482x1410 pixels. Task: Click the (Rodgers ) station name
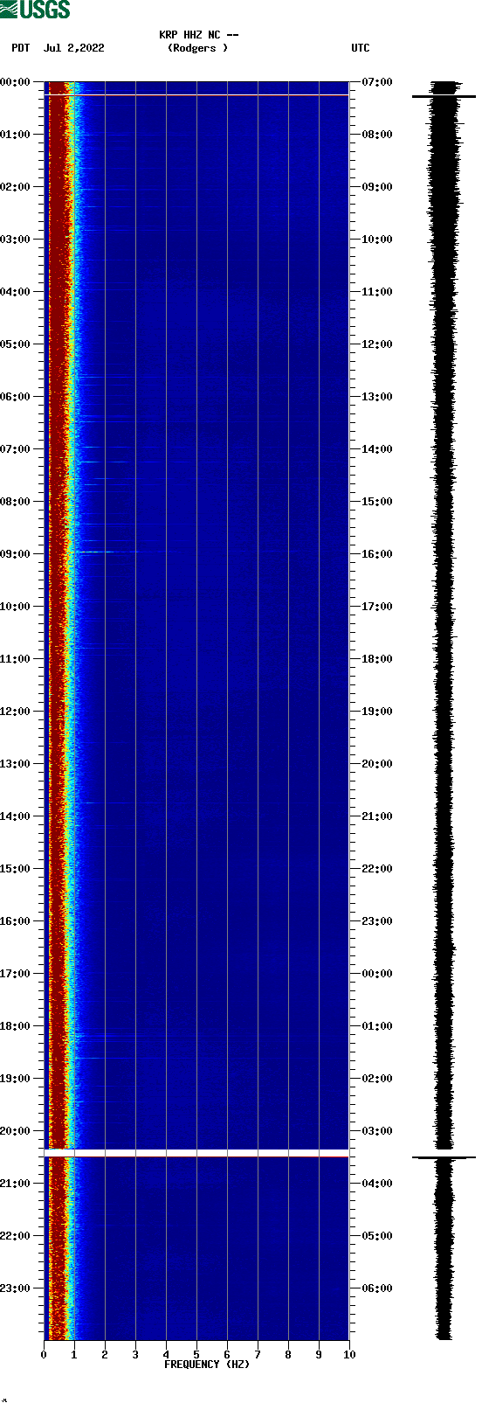click(x=197, y=48)
